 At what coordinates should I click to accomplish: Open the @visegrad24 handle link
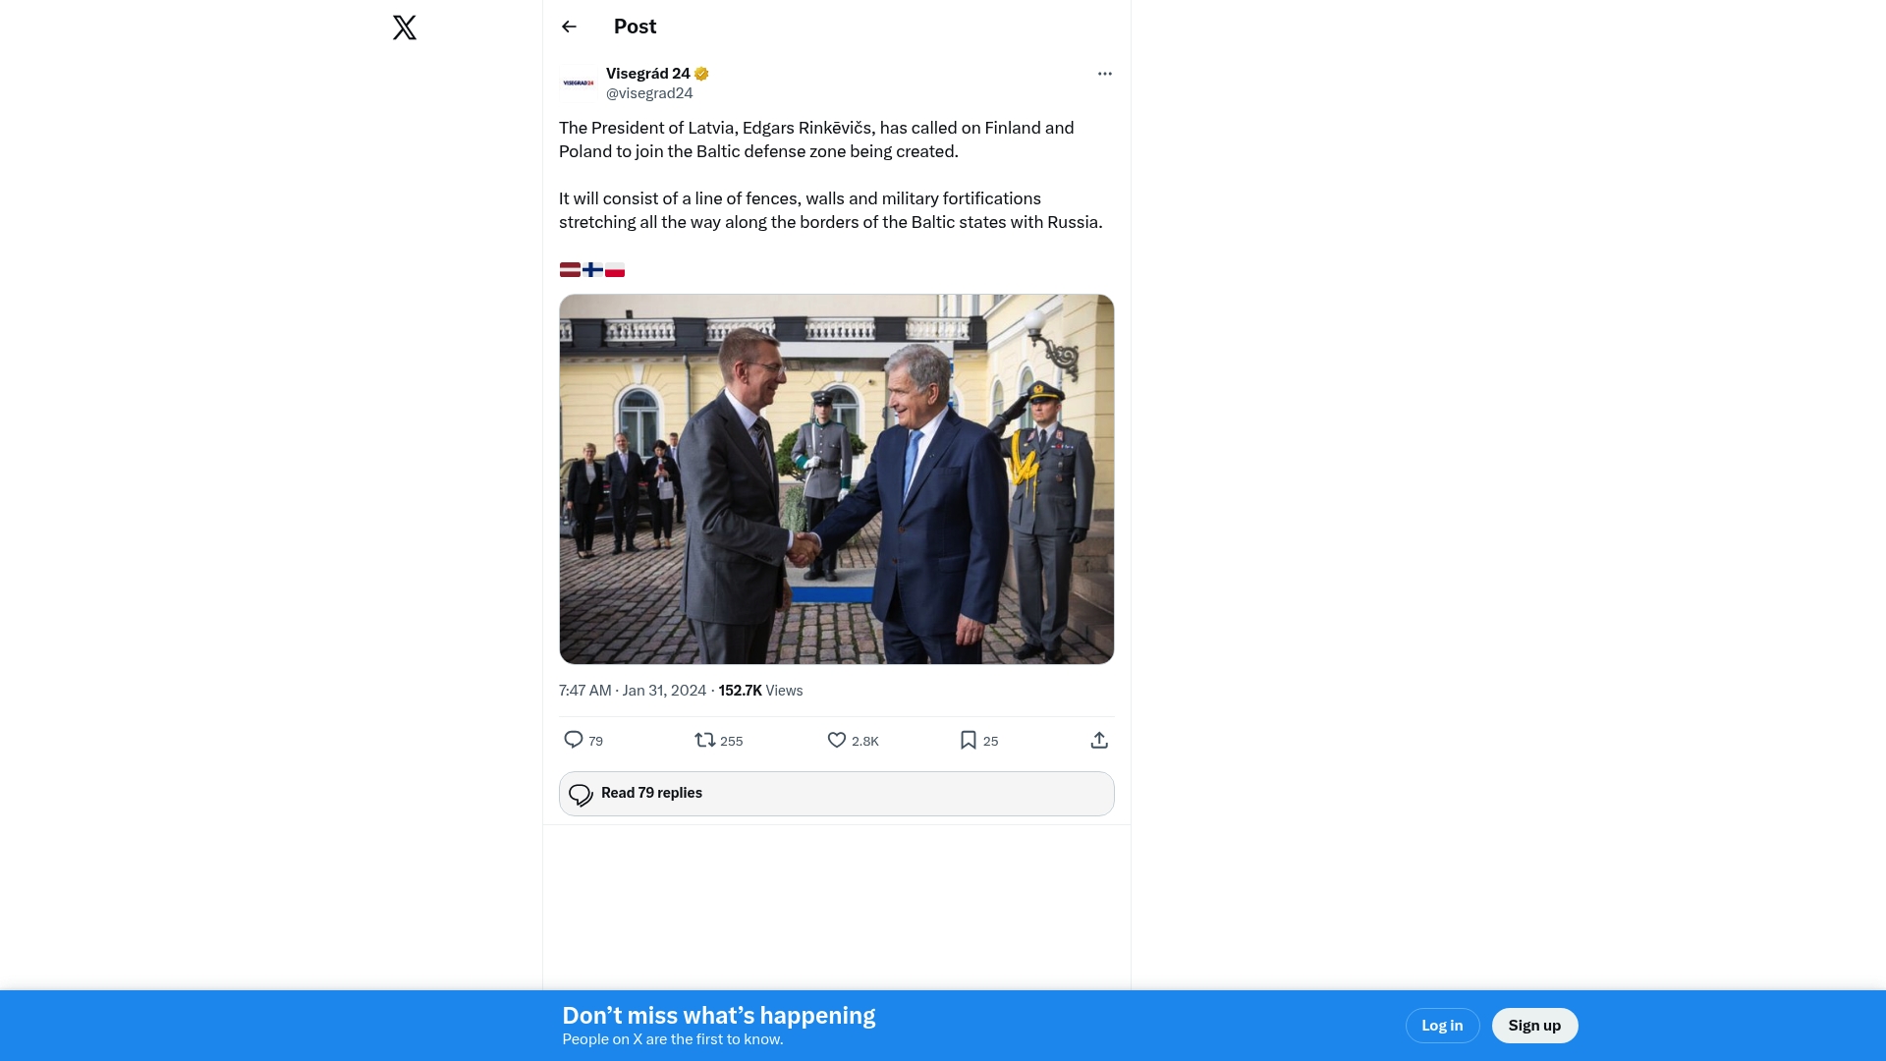(x=649, y=93)
